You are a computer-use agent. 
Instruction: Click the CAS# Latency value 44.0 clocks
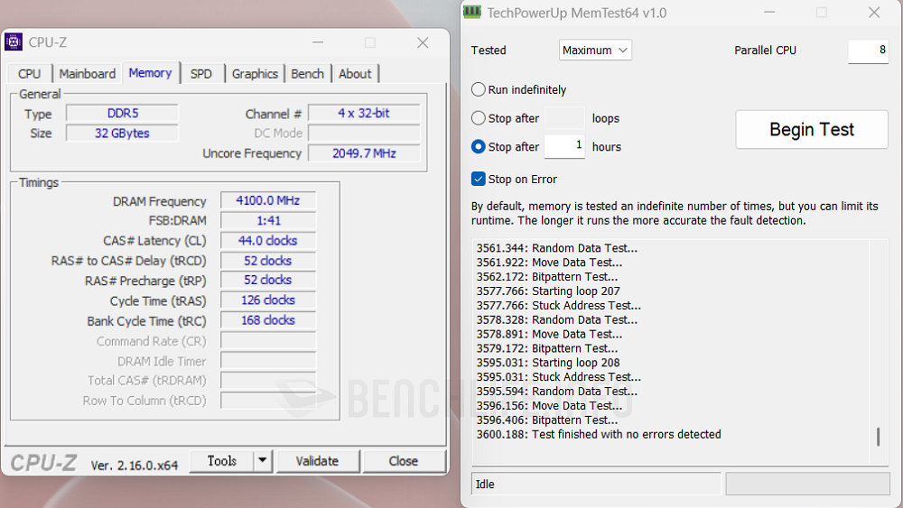point(268,241)
